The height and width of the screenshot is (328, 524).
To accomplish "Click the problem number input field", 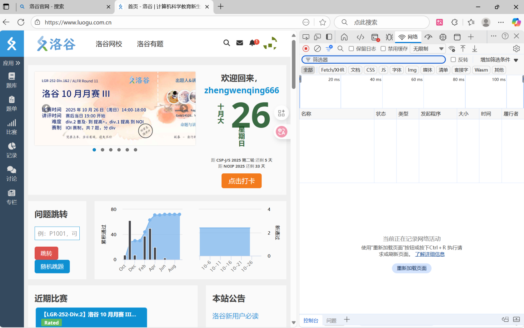I will pos(57,234).
